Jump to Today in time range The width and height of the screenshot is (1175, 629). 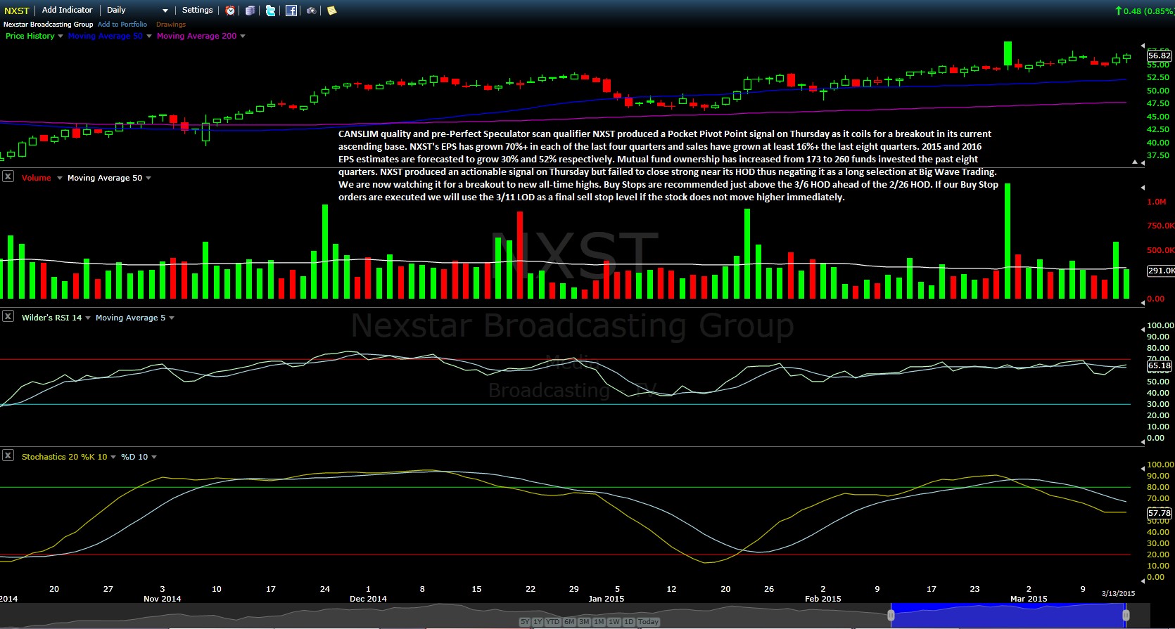click(x=648, y=622)
